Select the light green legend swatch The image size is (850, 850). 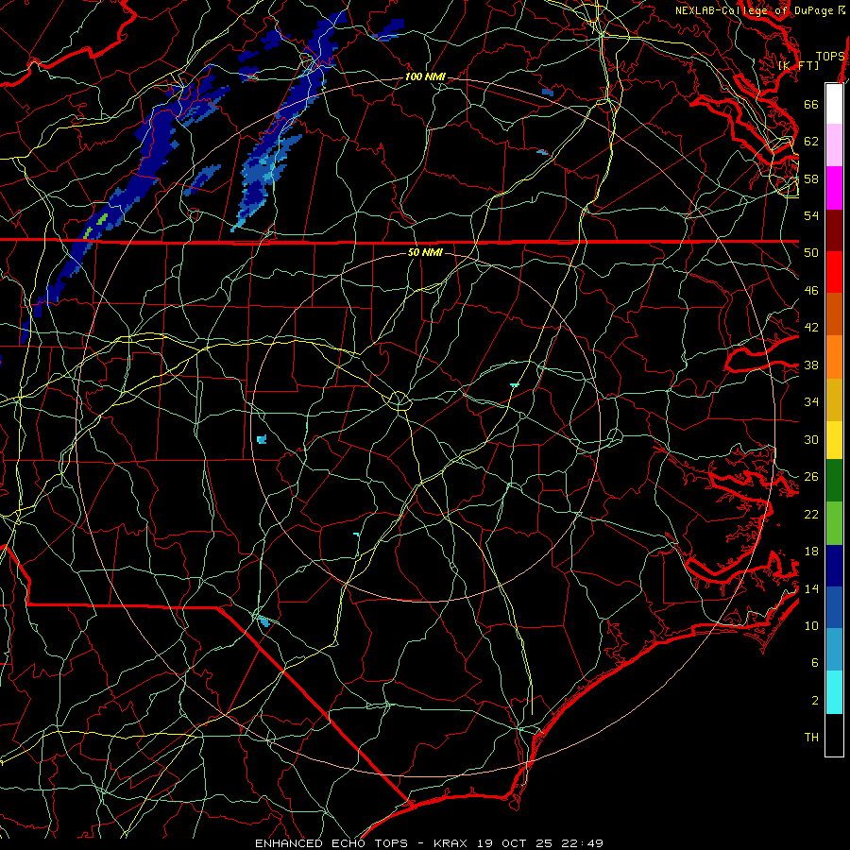(834, 523)
